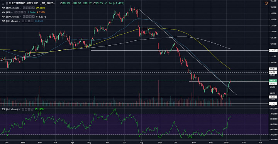Click the plus icon for MA (50, close)

click(29, 21)
